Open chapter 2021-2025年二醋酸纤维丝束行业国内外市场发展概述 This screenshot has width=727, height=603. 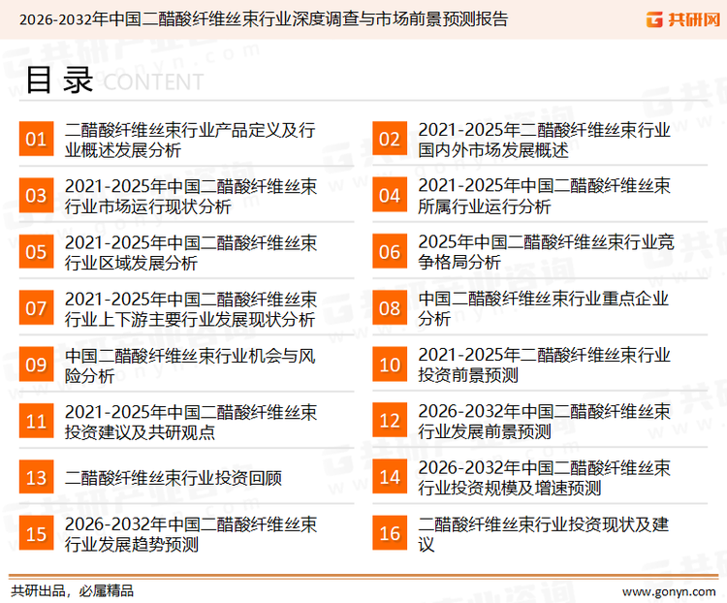click(545, 140)
